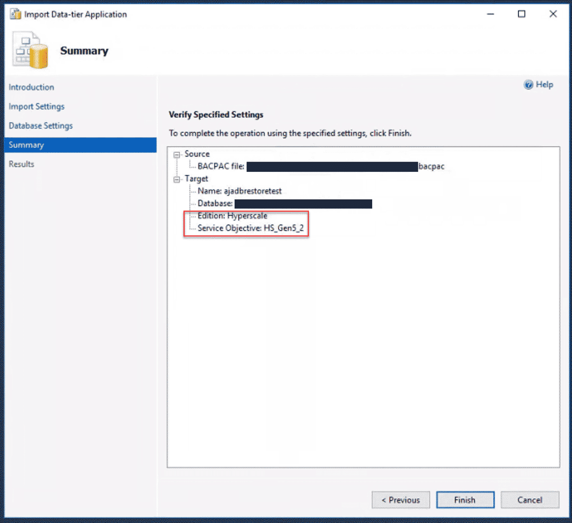Select the Database entry under Target
572x523 pixels.
(x=214, y=203)
